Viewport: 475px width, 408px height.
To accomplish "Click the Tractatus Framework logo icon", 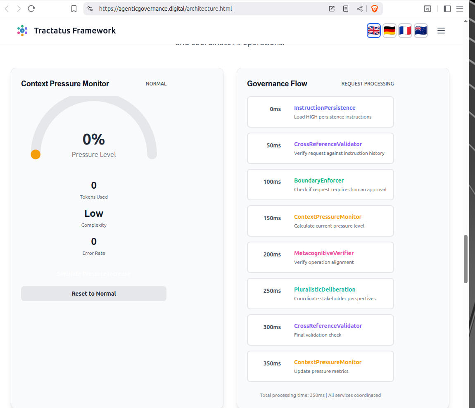I will [x=22, y=31].
